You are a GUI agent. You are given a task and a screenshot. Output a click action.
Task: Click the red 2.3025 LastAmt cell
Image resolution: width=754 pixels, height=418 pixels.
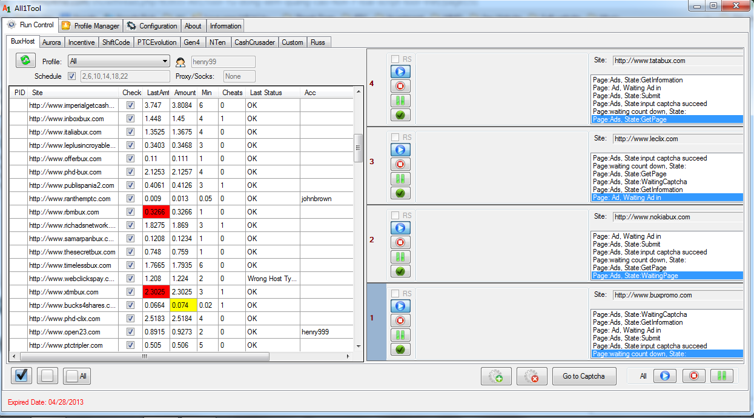[x=156, y=292]
